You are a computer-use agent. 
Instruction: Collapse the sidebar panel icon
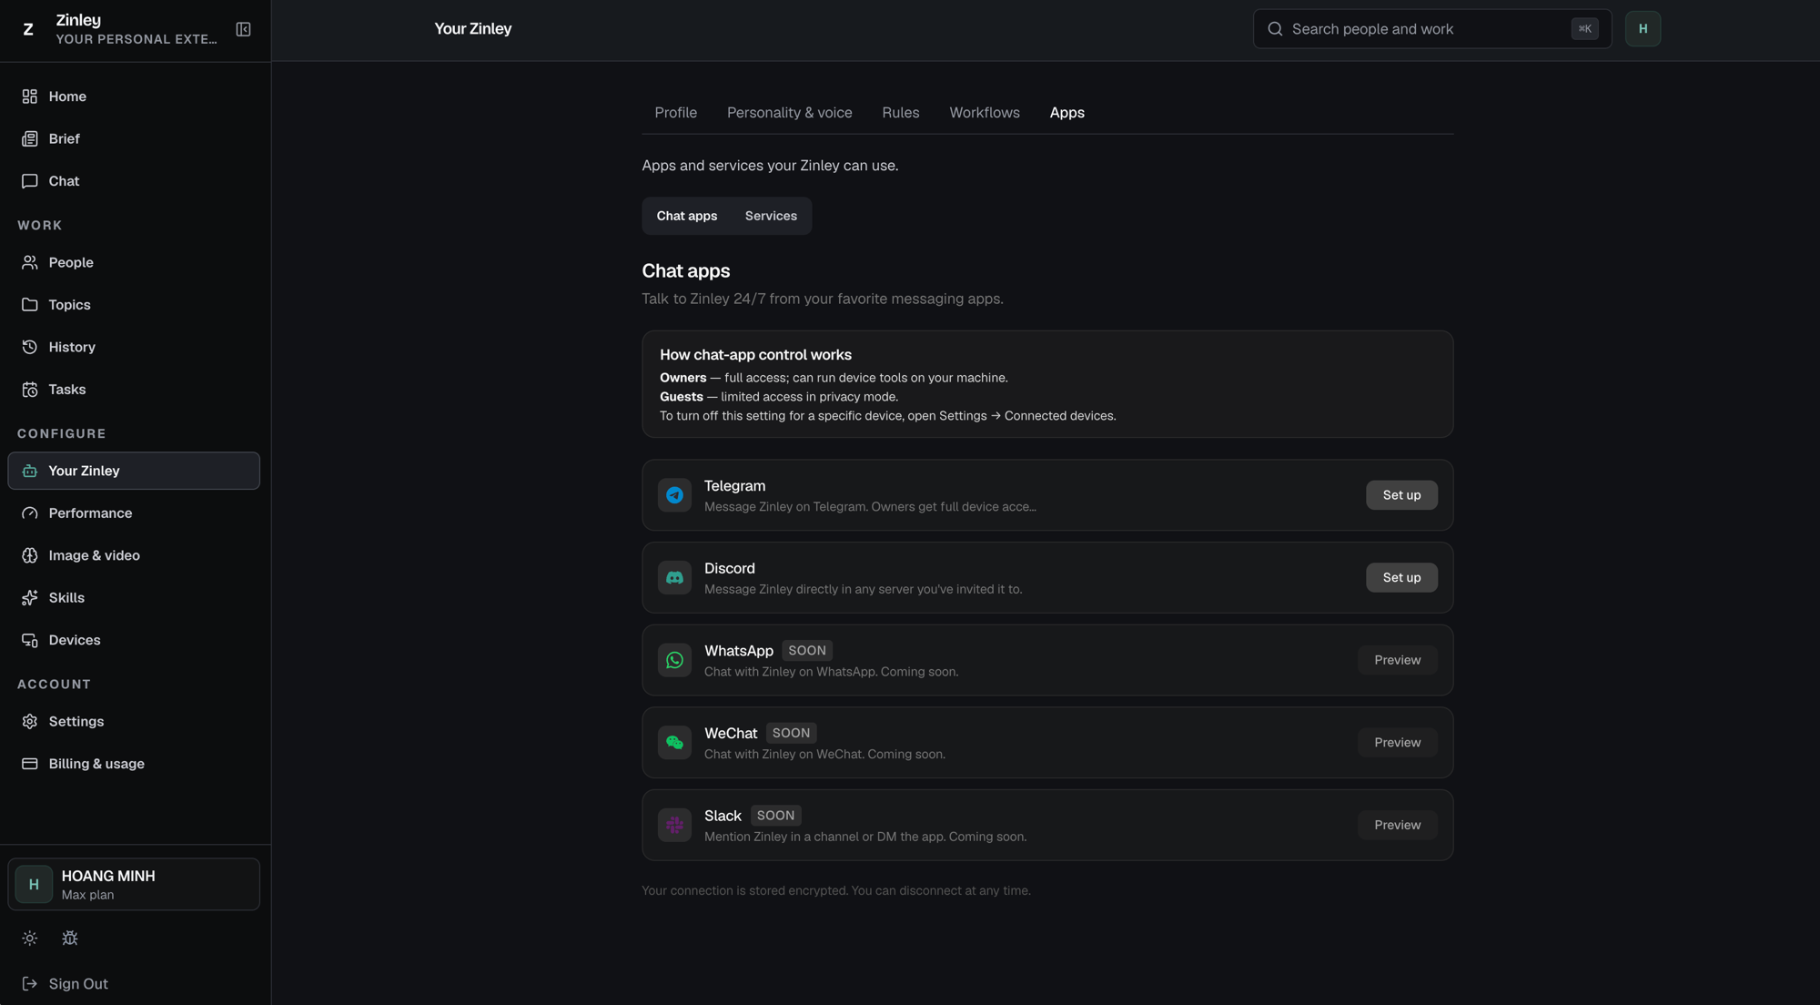tap(243, 29)
